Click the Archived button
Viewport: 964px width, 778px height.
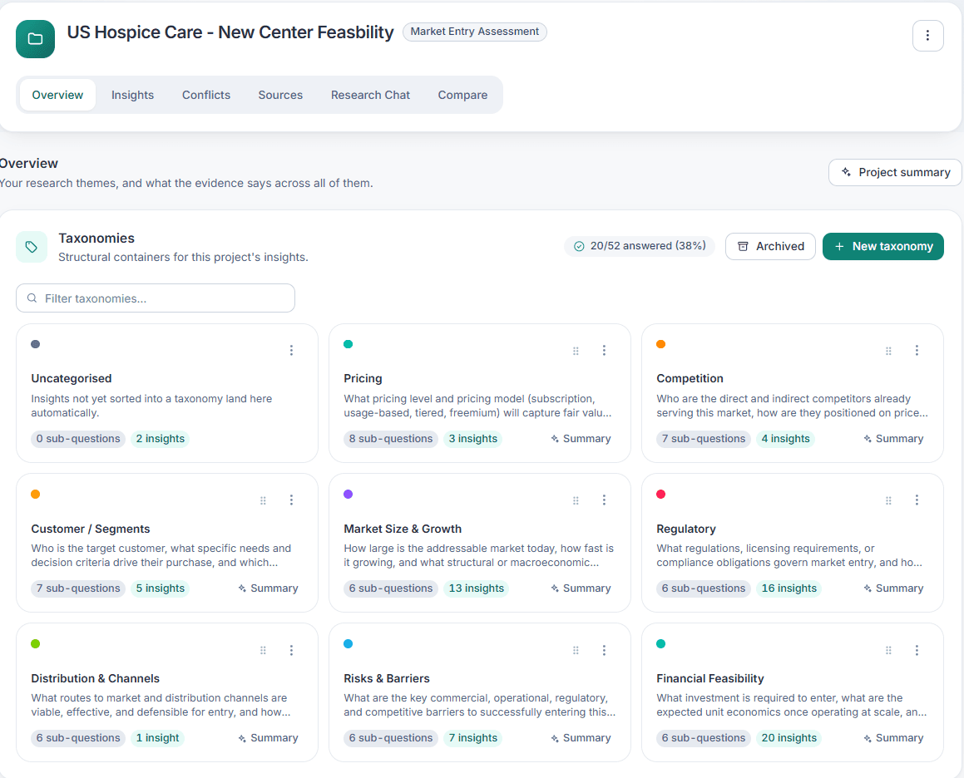tap(770, 246)
